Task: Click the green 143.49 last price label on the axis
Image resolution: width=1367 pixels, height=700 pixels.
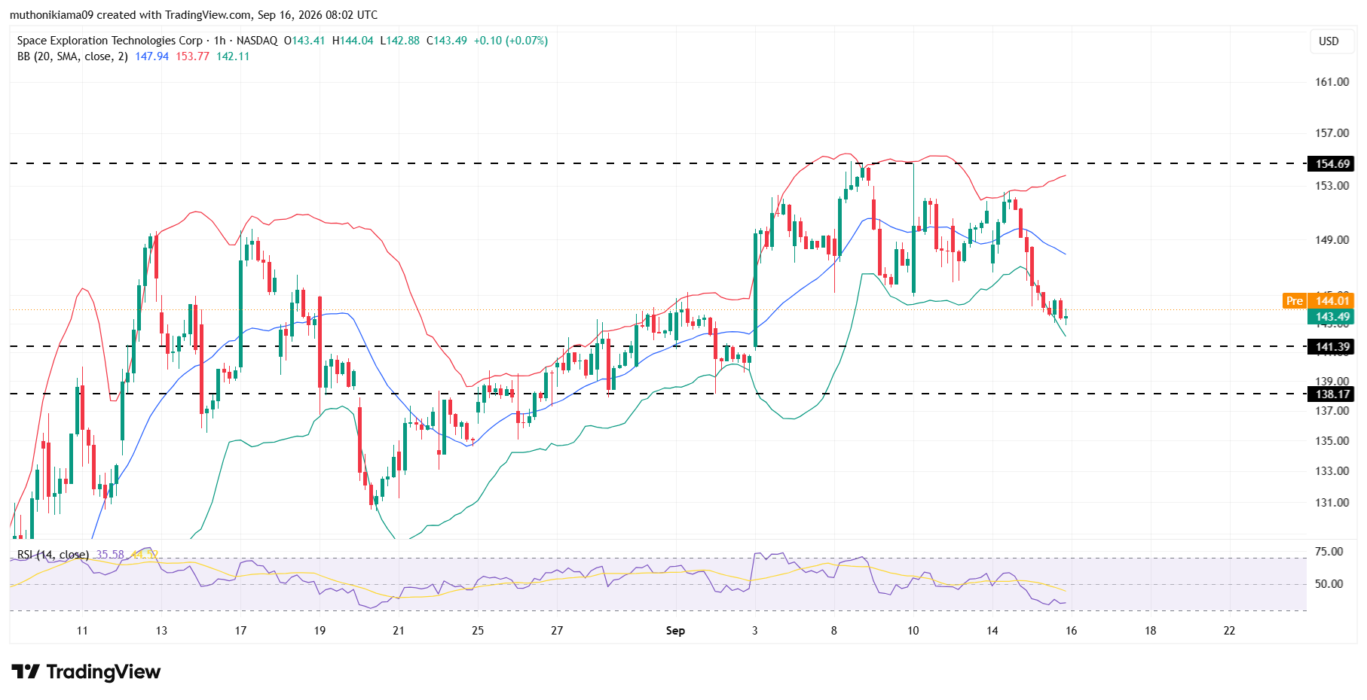Action: click(x=1332, y=317)
